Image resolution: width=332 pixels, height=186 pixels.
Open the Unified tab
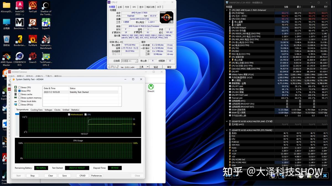pos(66,110)
